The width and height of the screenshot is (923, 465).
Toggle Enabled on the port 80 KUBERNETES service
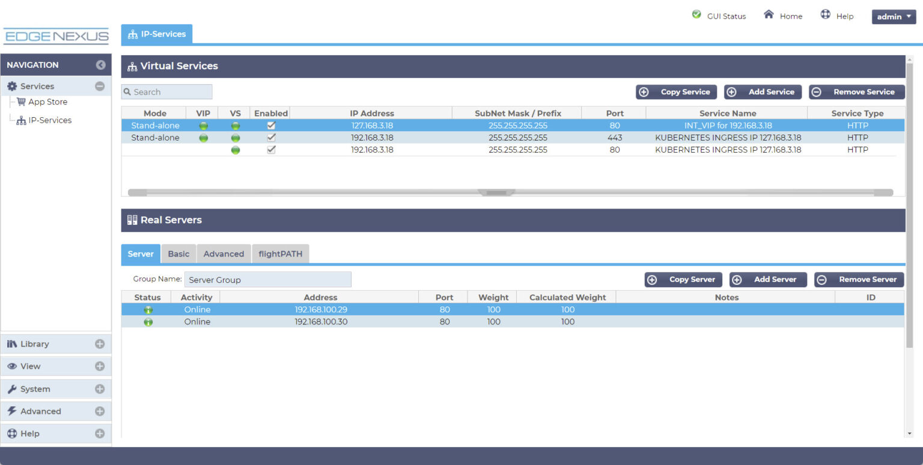(271, 150)
